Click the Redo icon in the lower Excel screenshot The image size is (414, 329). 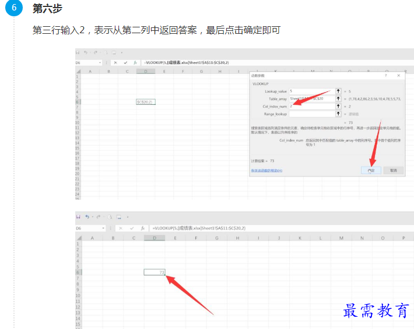pyautogui.click(x=98, y=217)
